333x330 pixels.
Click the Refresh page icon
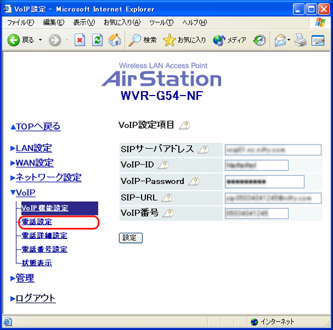pyautogui.click(x=97, y=40)
